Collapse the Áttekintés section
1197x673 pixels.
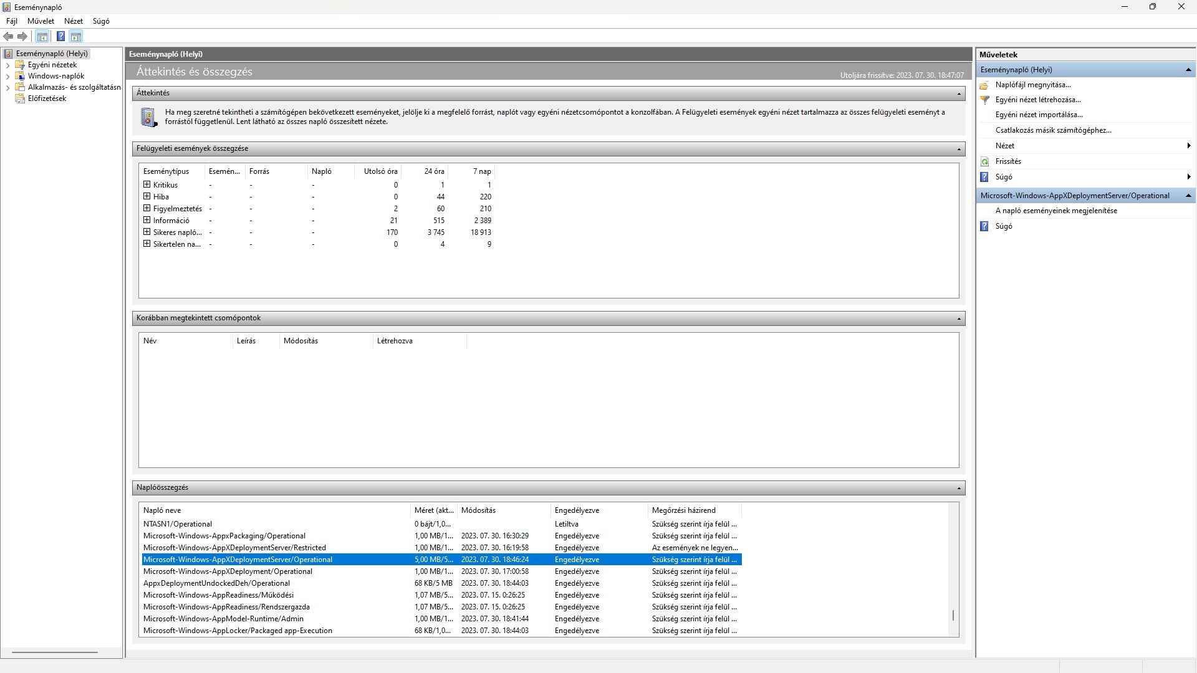(959, 93)
